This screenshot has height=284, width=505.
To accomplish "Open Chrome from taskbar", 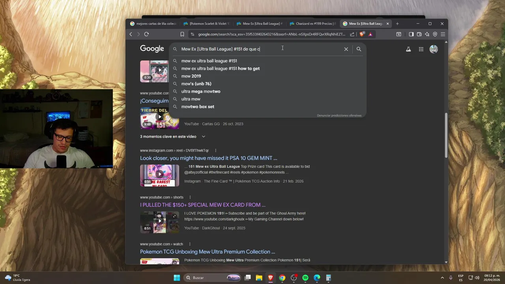I will point(282,278).
